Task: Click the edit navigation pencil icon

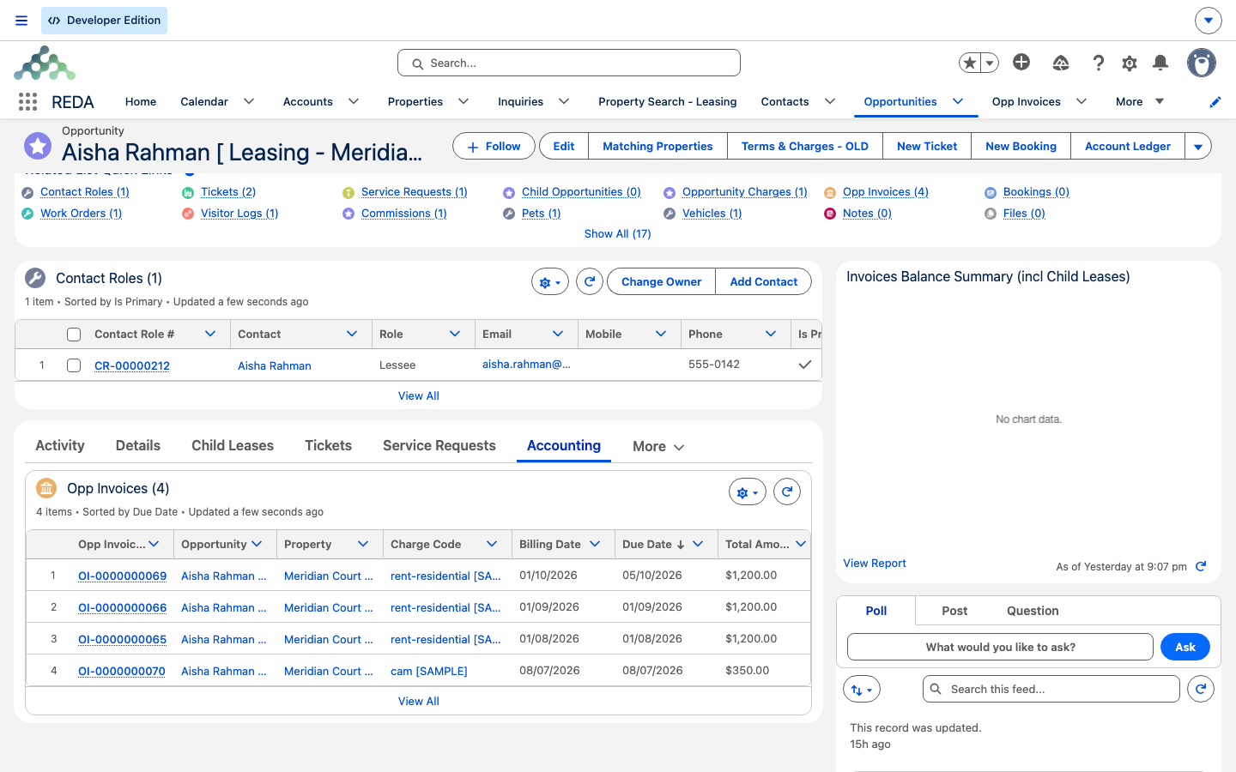Action: [x=1215, y=102]
